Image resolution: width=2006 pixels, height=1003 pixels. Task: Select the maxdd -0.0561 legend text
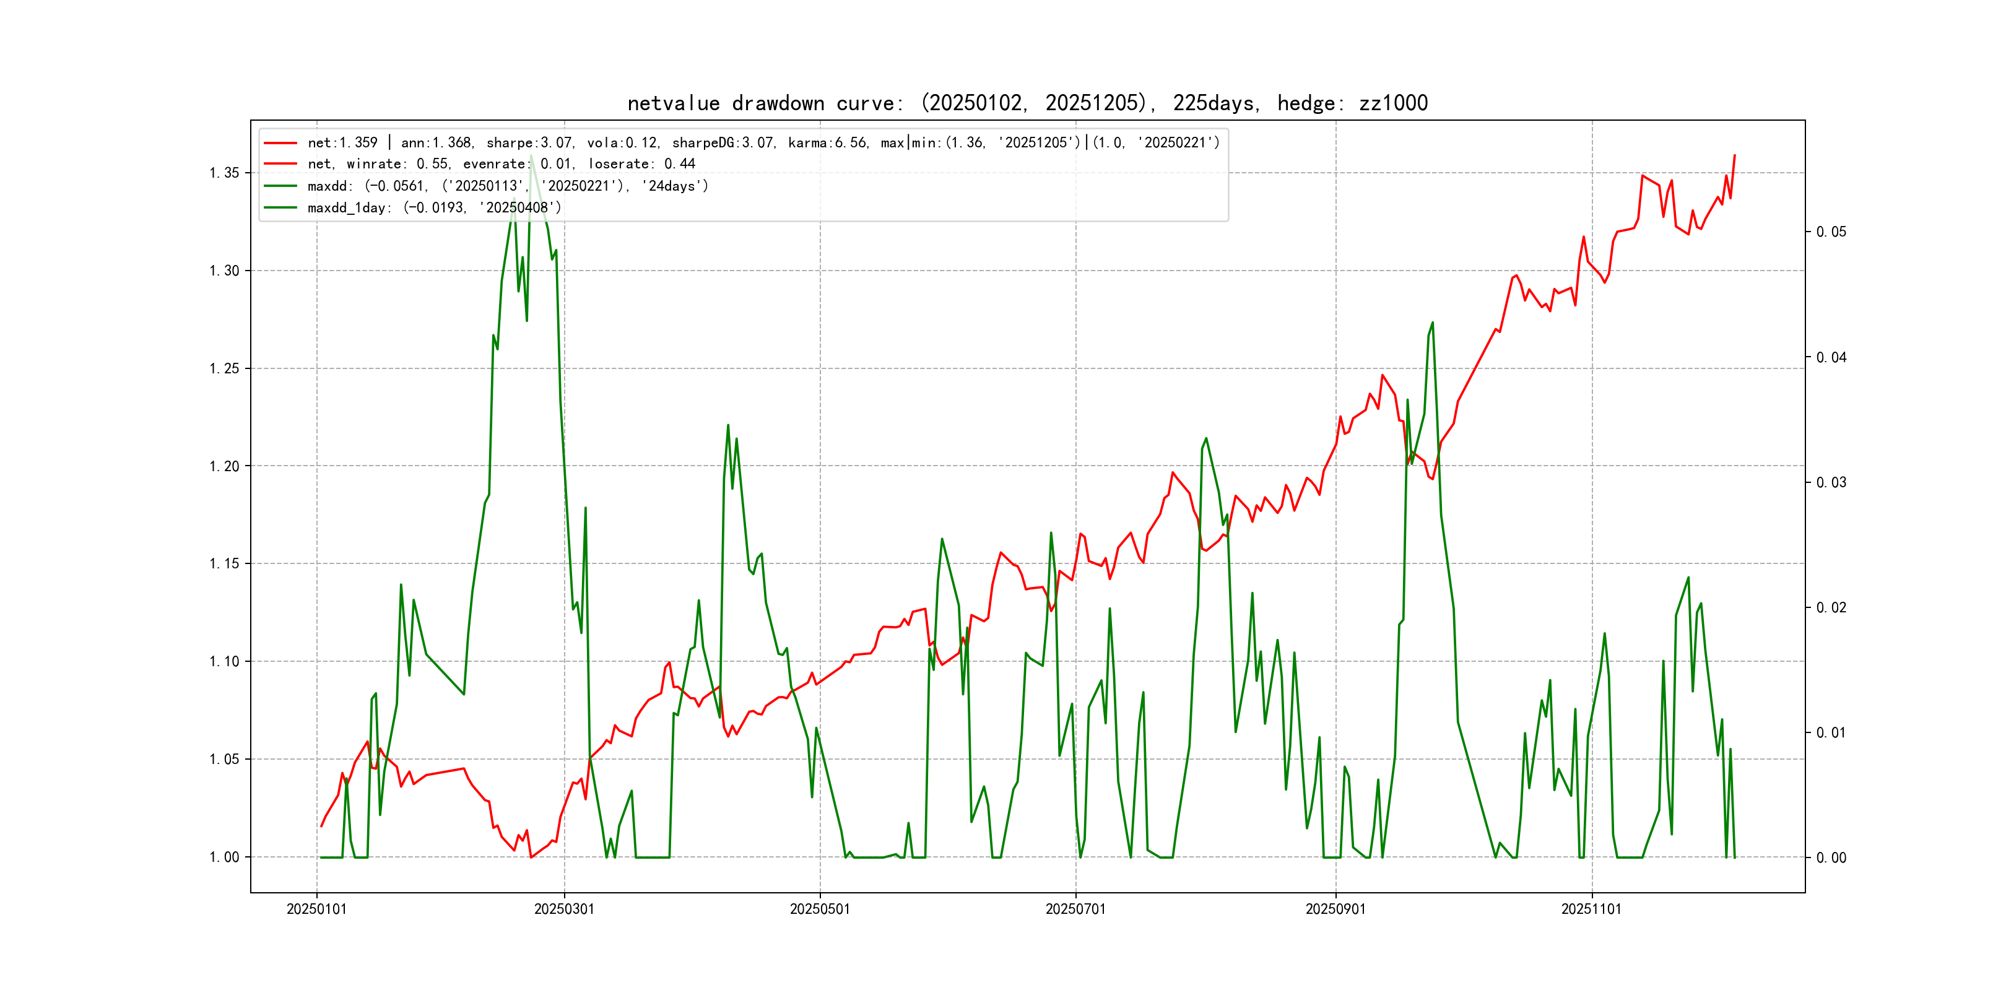(508, 186)
